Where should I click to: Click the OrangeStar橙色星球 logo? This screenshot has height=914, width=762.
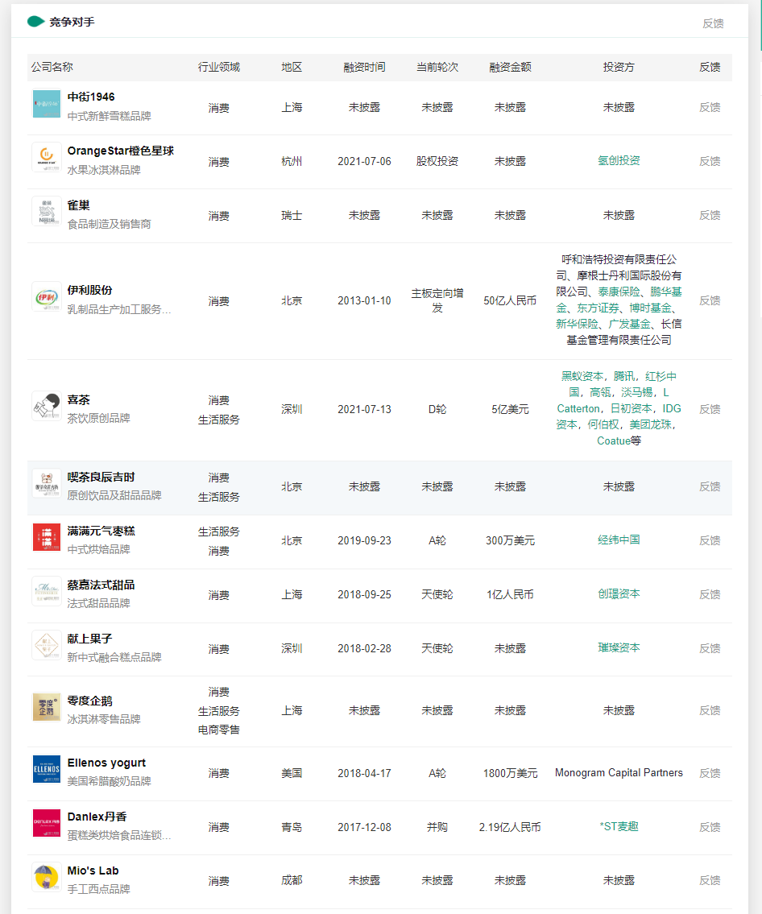46,157
